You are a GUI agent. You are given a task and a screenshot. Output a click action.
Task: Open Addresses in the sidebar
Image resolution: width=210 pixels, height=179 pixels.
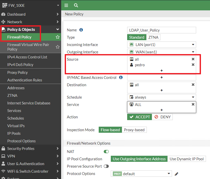[x=16, y=88]
